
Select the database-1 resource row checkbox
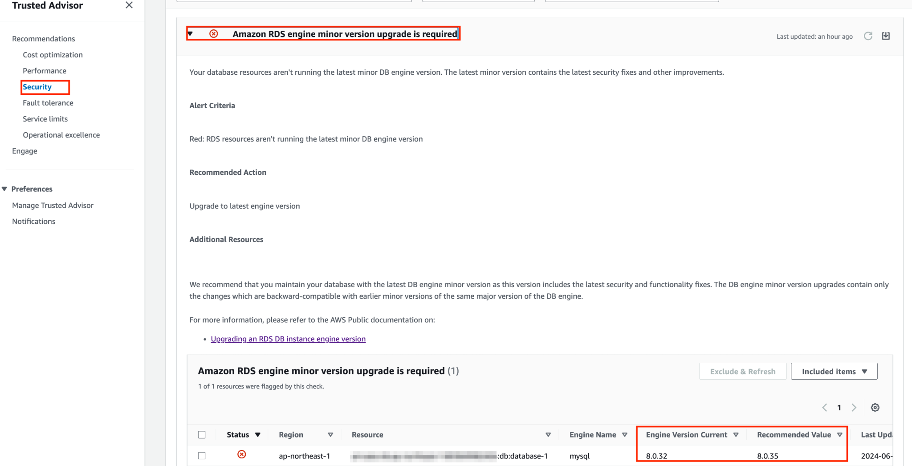[202, 455]
